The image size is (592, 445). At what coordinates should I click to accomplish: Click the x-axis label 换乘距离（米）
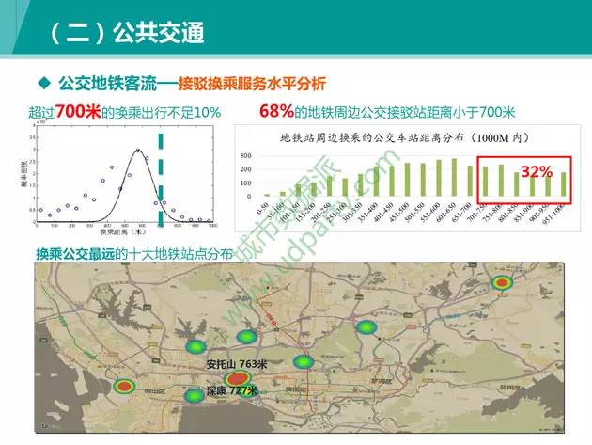[x=123, y=231]
